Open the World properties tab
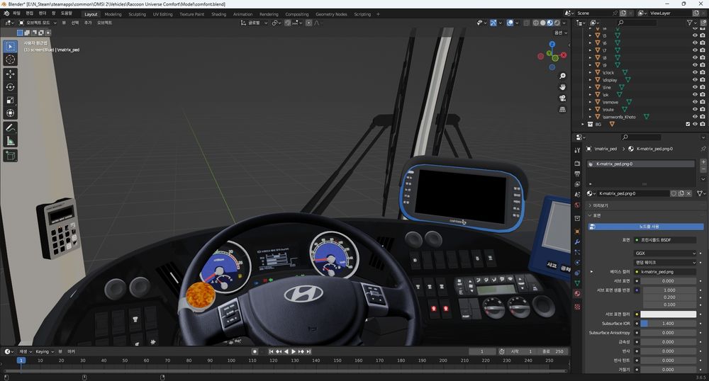709x381 pixels. (577, 205)
